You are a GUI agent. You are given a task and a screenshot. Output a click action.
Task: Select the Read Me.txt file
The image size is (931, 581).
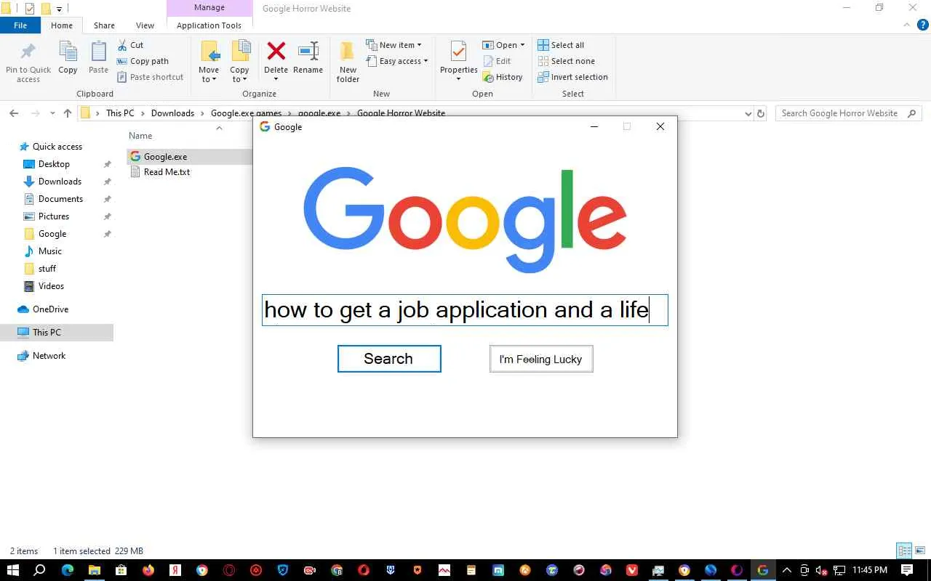point(160,173)
